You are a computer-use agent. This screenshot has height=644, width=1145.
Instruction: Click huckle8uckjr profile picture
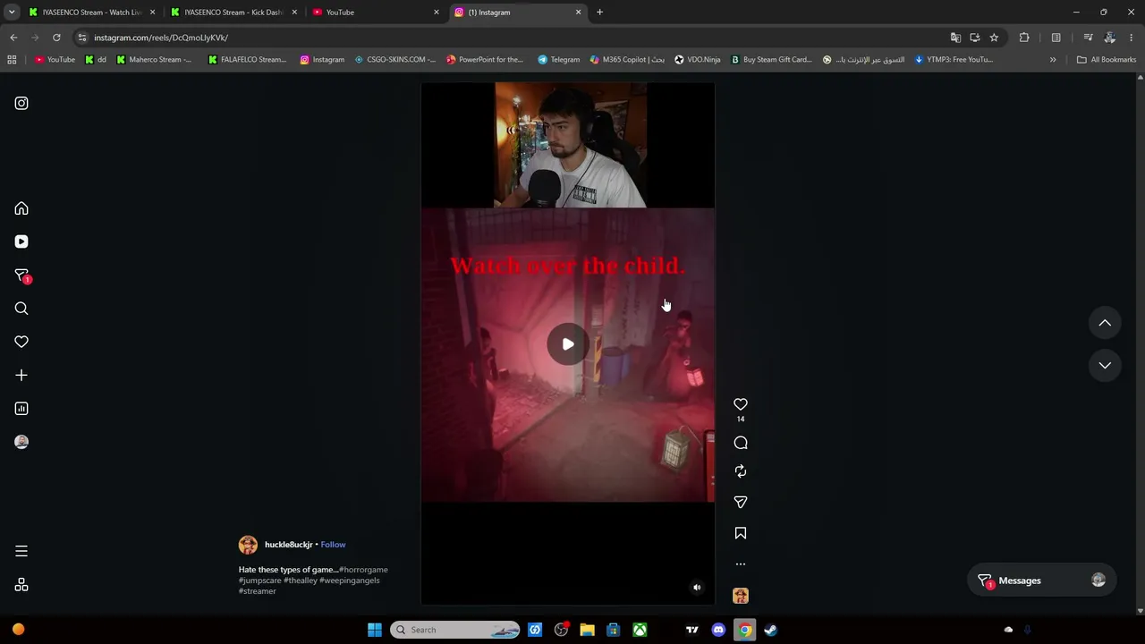pos(248,545)
